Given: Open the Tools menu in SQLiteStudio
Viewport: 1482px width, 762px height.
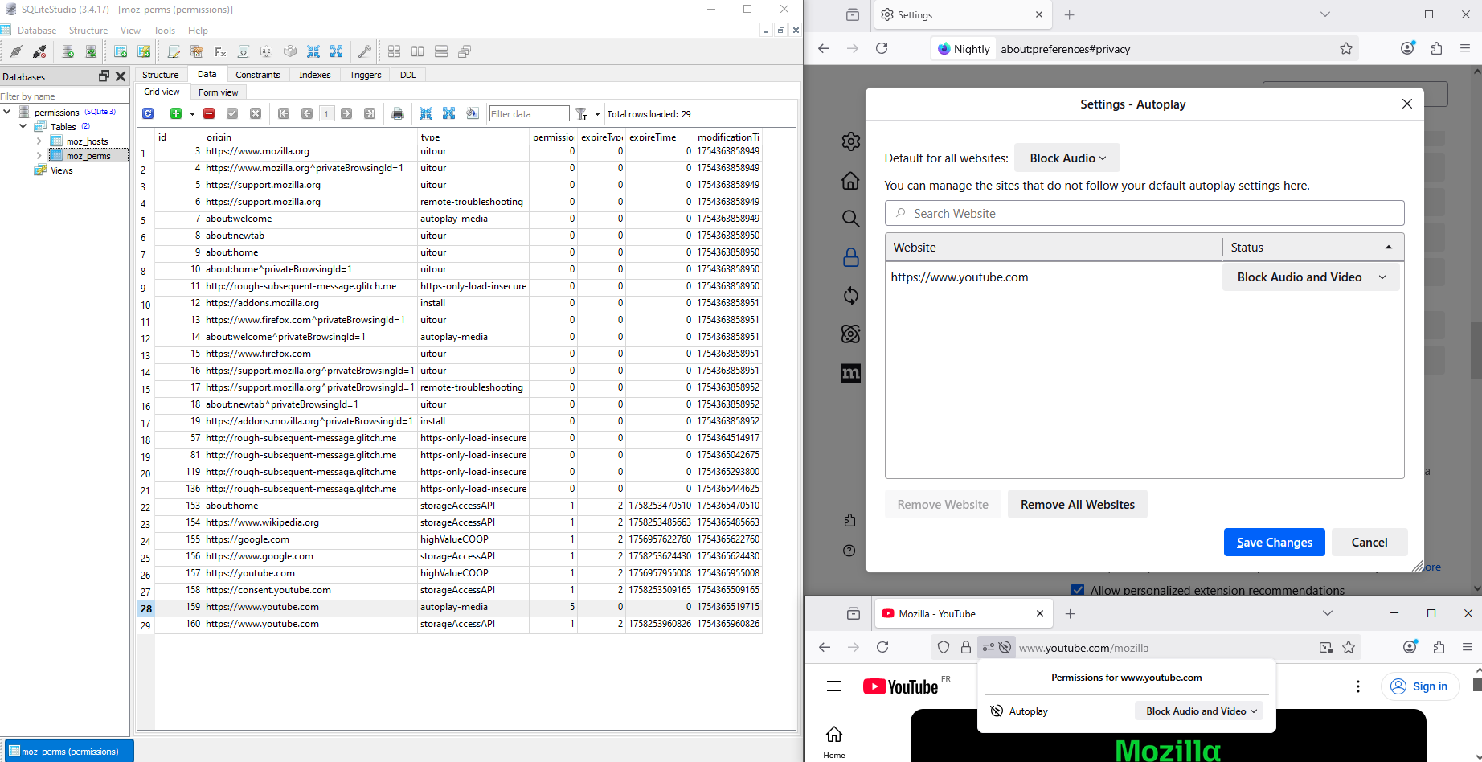Looking at the screenshot, I should click(x=164, y=31).
